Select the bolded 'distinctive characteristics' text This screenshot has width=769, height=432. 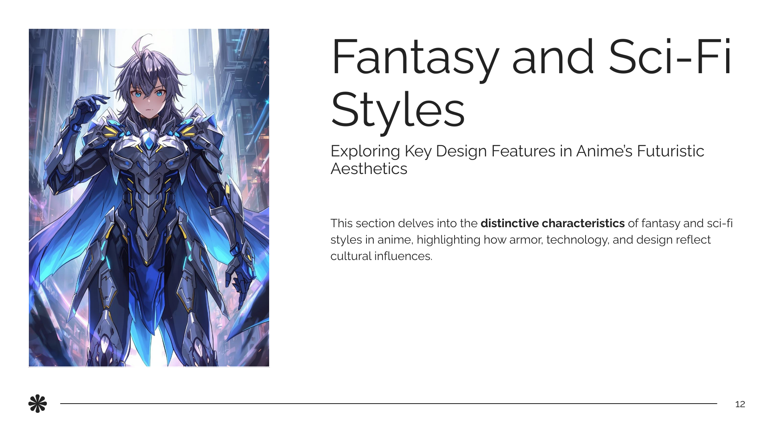pyautogui.click(x=553, y=223)
